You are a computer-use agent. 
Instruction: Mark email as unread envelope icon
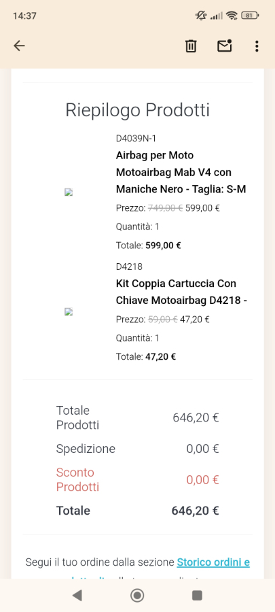click(224, 46)
